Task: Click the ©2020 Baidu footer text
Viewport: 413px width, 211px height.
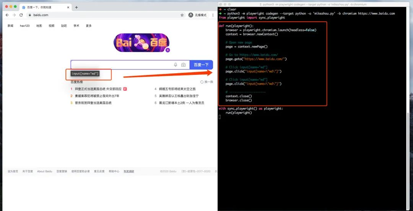Action: 168,171
